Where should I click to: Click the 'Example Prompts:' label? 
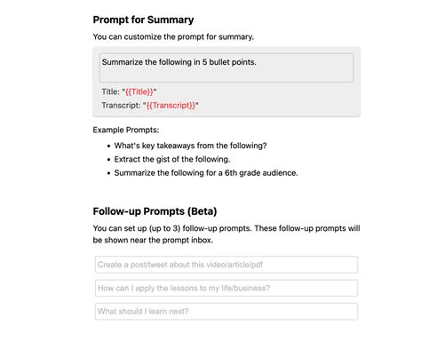coord(126,130)
